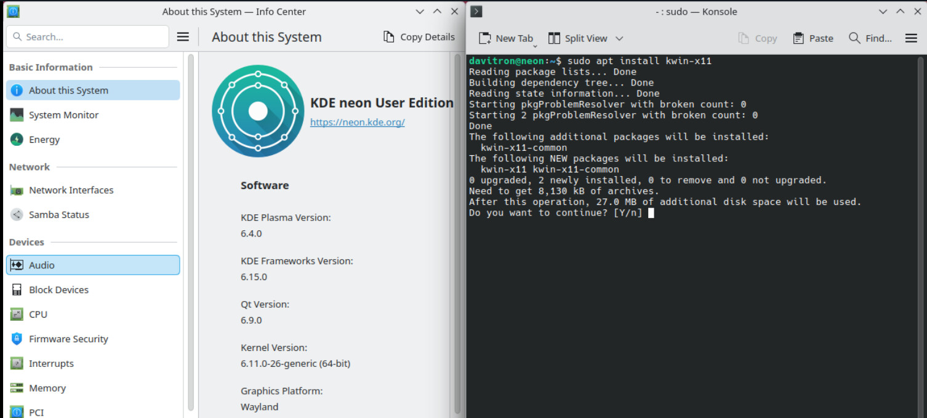Open the Info Center hamburger menu
927x418 pixels.
point(183,37)
